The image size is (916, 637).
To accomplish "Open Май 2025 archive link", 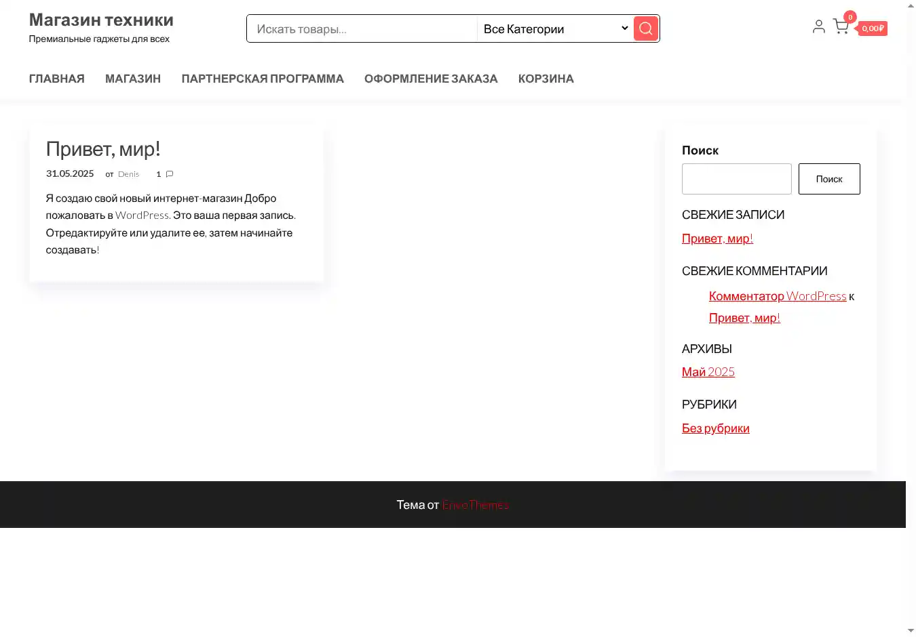I will point(708,372).
